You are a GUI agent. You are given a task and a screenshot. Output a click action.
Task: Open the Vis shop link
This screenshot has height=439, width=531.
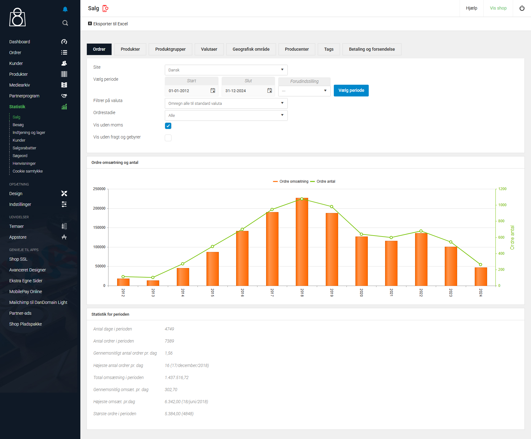point(498,8)
